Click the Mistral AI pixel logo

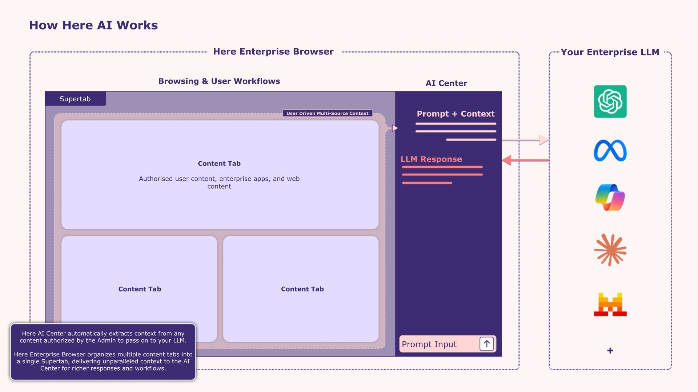coord(610,304)
